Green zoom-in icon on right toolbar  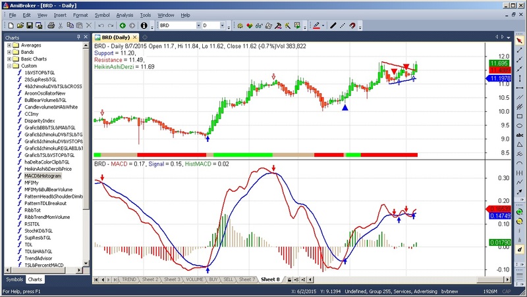(520, 212)
